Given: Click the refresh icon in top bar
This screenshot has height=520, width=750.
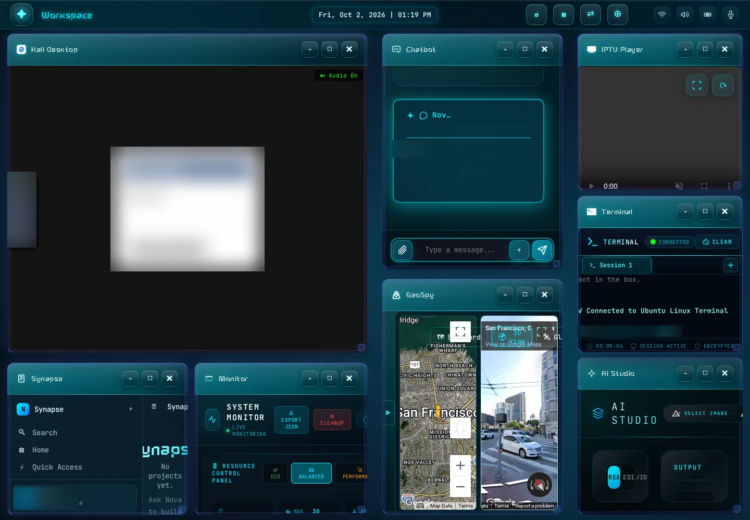Looking at the screenshot, I should click(536, 15).
